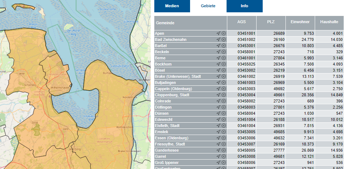Sort by Gemeinde column header
Screen dimensions: 344x169
[x=190, y=23]
